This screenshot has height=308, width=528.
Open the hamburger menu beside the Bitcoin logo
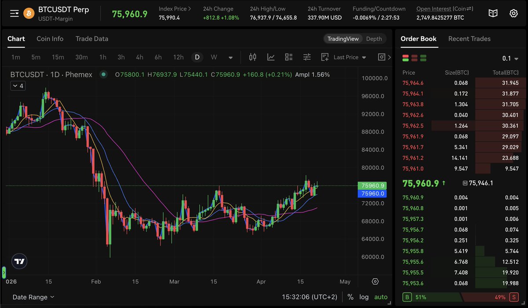[15, 13]
